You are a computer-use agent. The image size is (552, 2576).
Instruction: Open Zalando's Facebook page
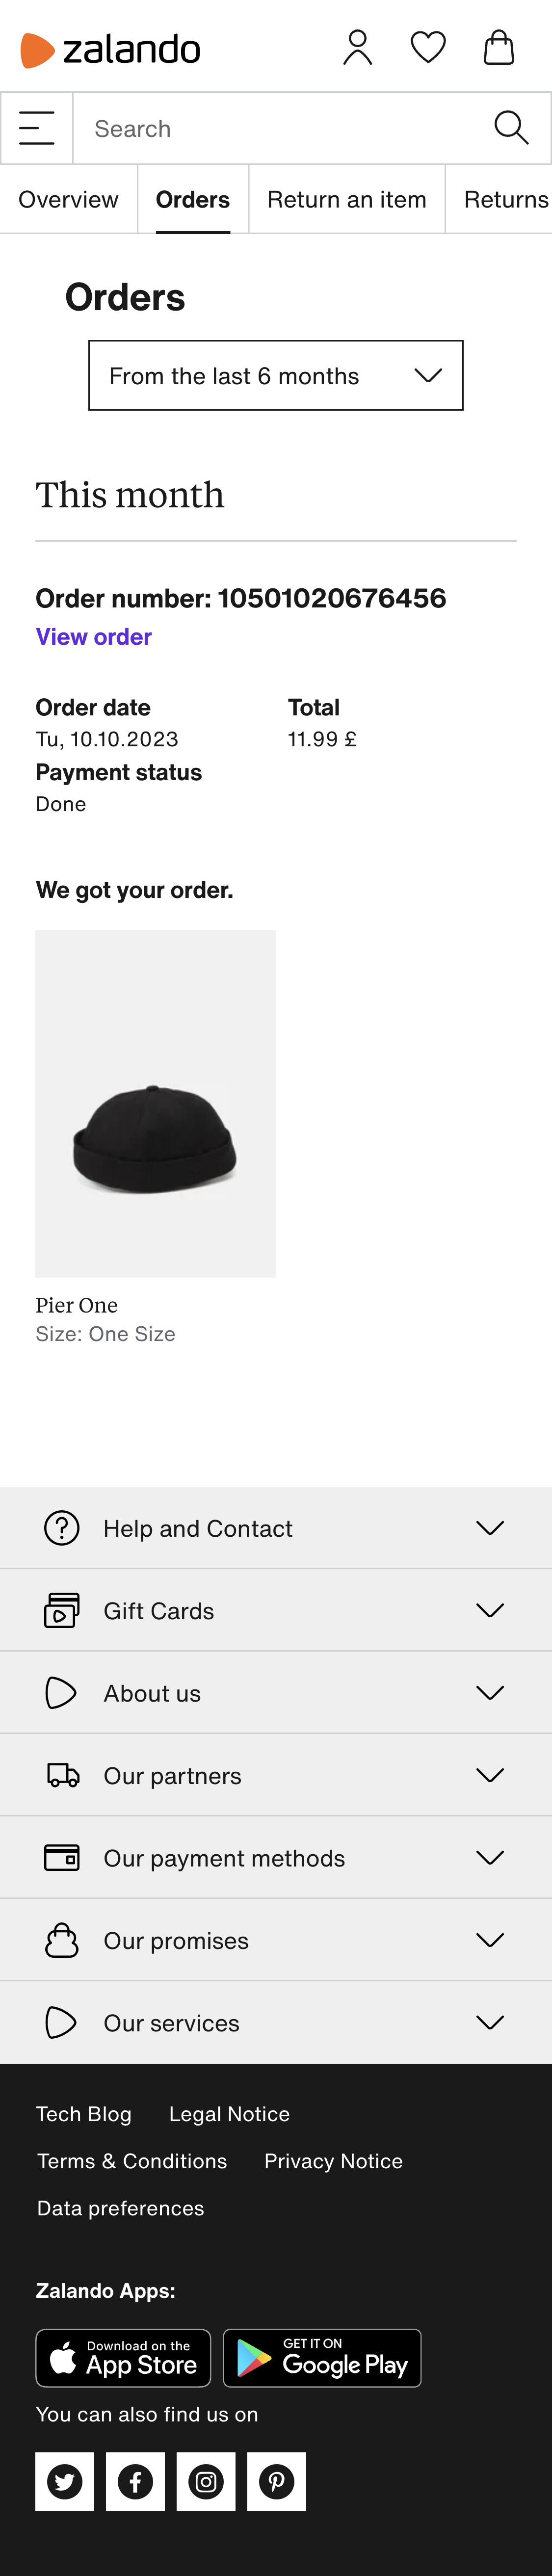point(135,2481)
